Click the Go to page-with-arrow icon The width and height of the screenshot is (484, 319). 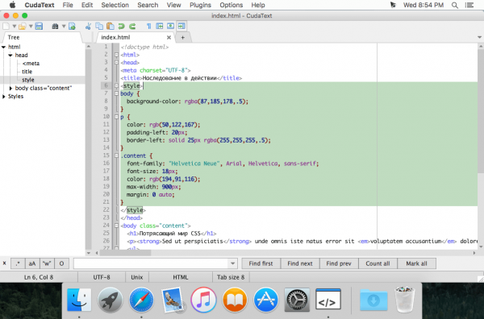tap(72, 27)
